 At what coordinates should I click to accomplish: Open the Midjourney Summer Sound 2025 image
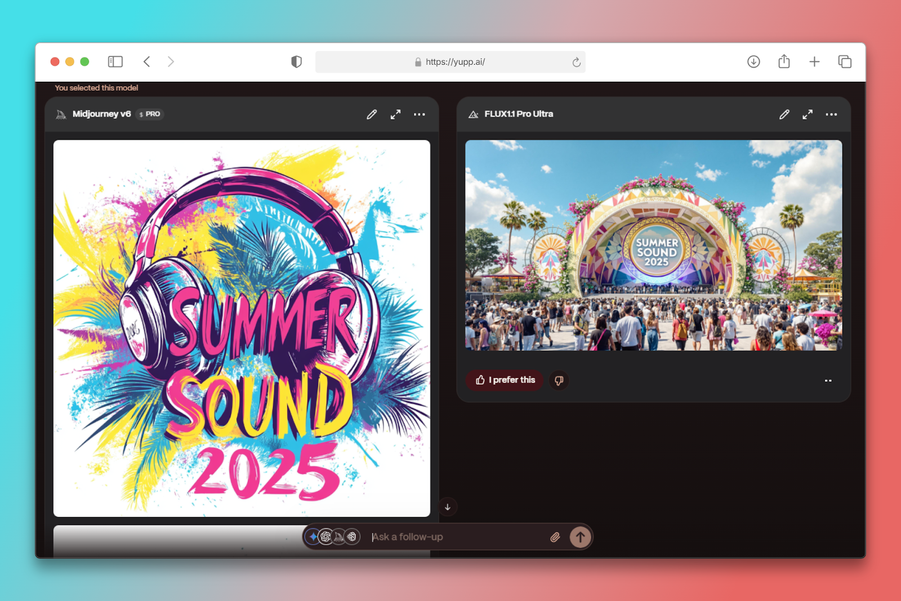click(242, 328)
